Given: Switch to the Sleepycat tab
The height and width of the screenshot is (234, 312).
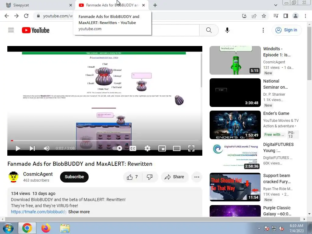Looking at the screenshot, I should (x=38, y=5).
